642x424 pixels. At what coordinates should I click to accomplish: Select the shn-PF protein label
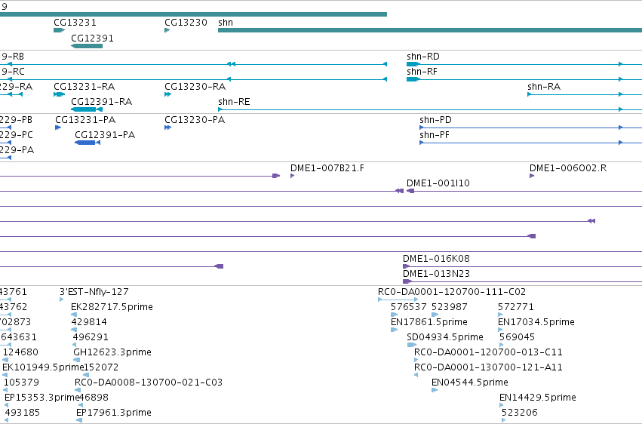[x=435, y=135]
